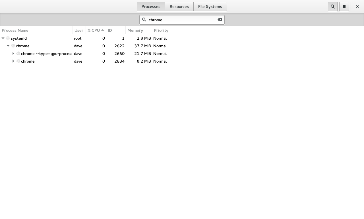Sort by the Process Name column

coord(36,30)
